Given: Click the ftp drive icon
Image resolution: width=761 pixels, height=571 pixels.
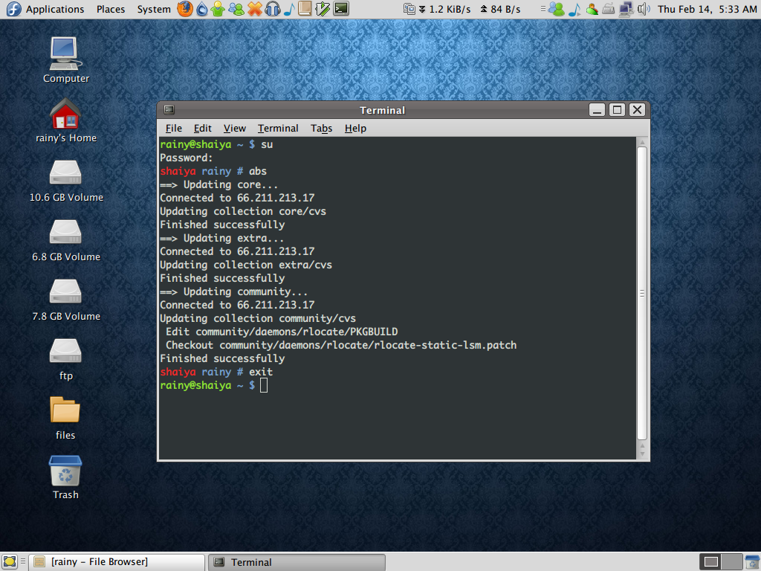Looking at the screenshot, I should pyautogui.click(x=66, y=357).
